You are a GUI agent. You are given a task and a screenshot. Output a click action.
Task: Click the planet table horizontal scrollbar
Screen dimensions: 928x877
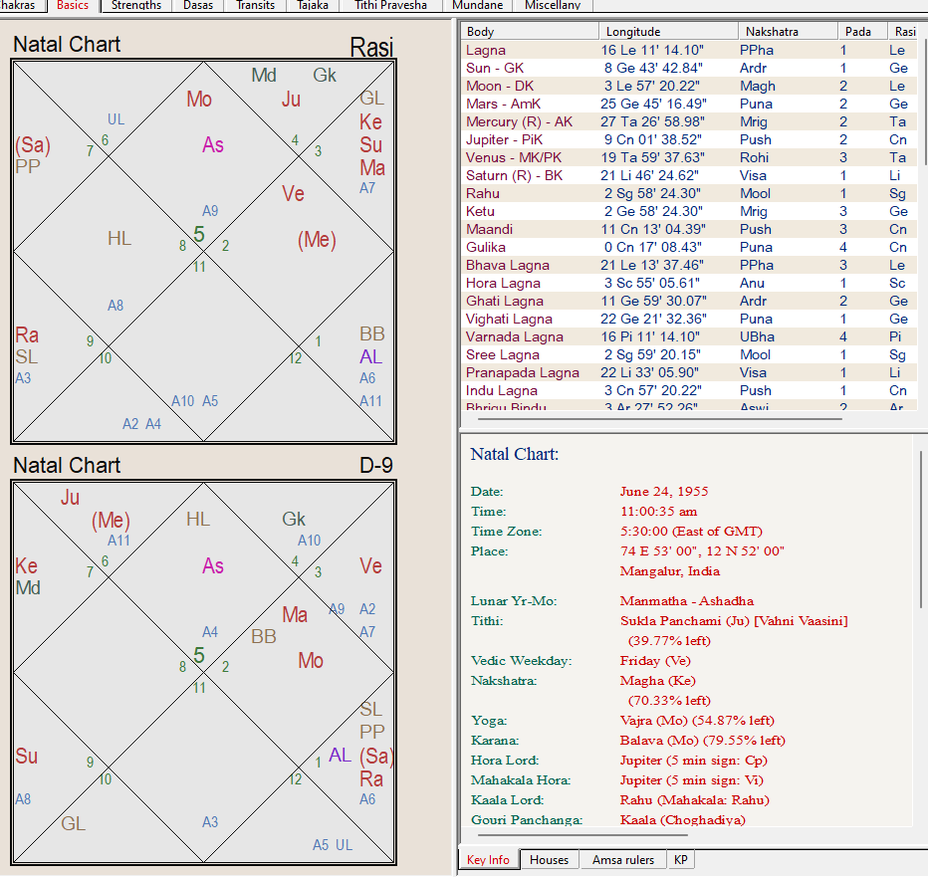660,419
